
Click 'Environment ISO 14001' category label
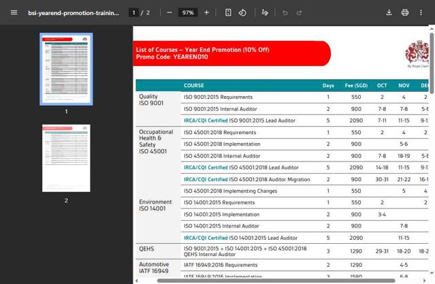coord(155,205)
